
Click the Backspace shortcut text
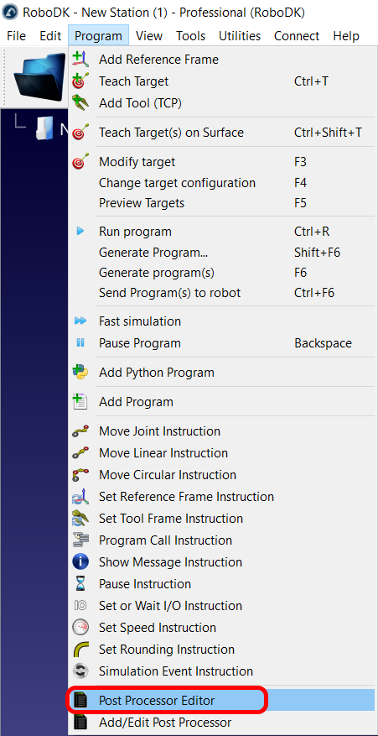click(323, 343)
